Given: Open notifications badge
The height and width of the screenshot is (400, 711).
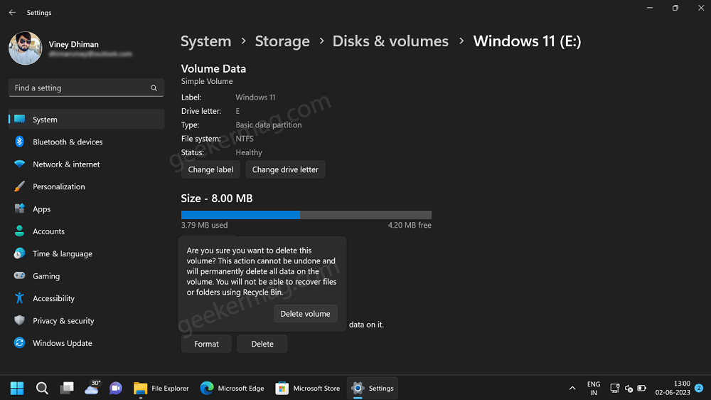Looking at the screenshot, I should (699, 388).
